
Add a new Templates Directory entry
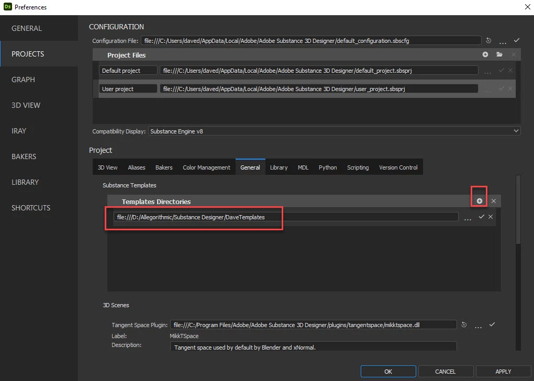tap(479, 201)
